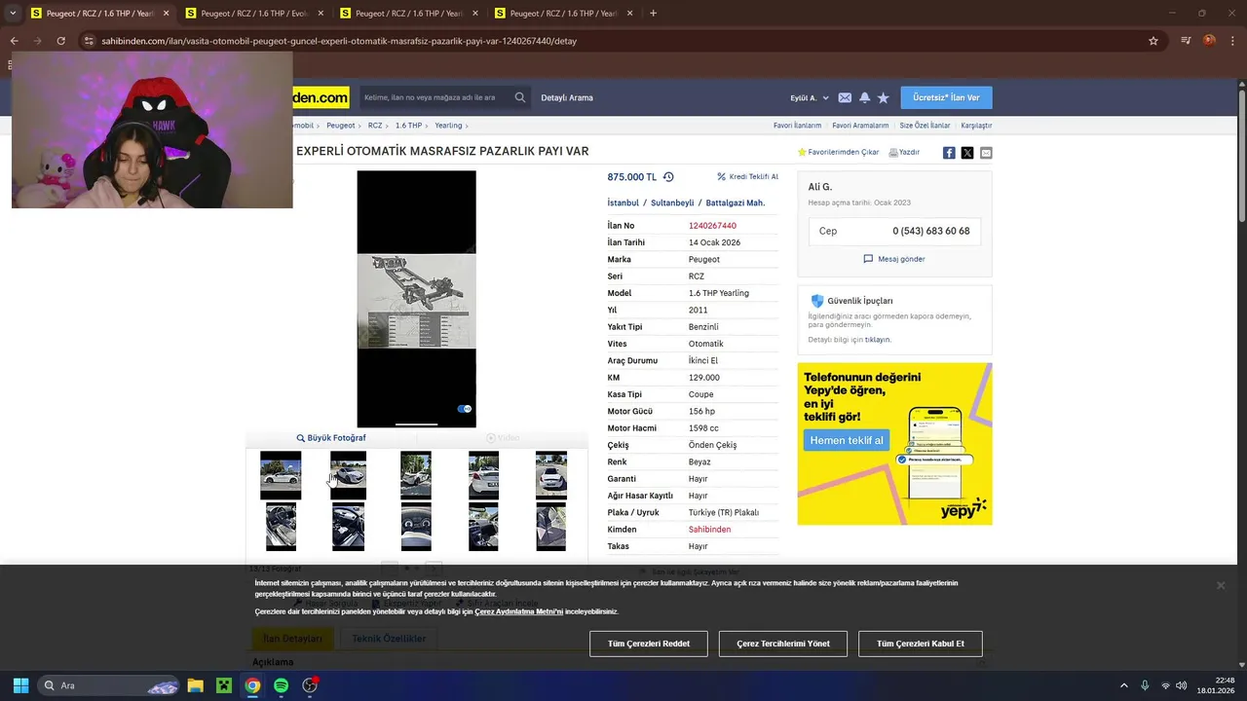
Task: Open the new tab plus button
Action: pyautogui.click(x=653, y=14)
